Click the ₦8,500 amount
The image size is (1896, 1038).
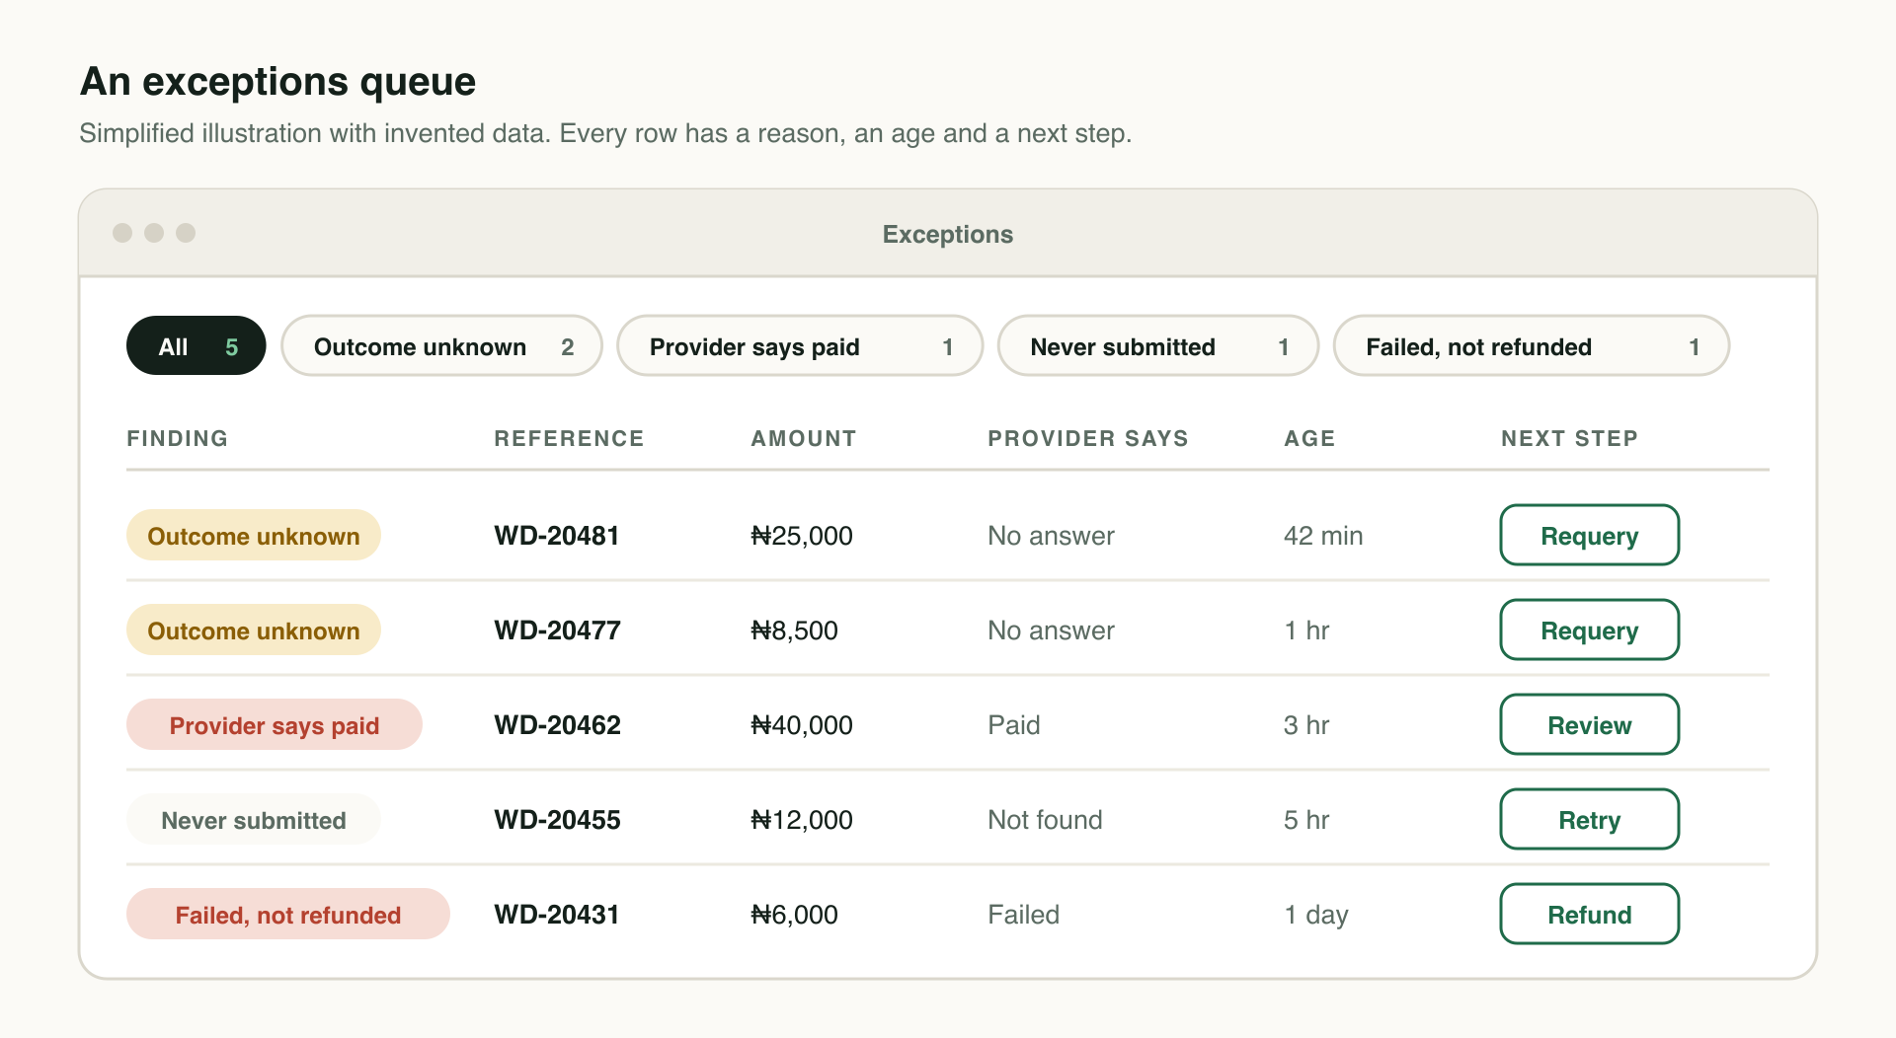(x=794, y=630)
